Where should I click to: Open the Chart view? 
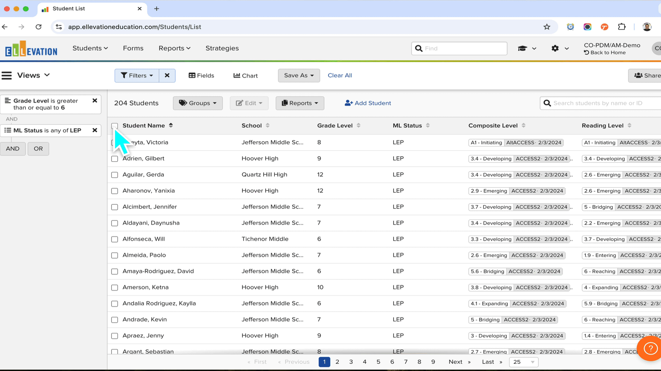point(245,76)
